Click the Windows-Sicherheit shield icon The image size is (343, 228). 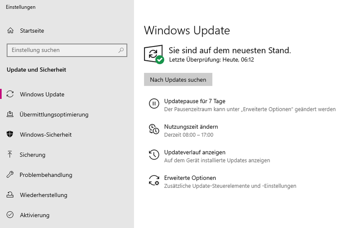click(10, 134)
